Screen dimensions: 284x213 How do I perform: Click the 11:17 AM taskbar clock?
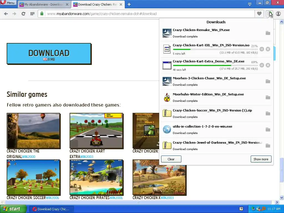click(274, 209)
